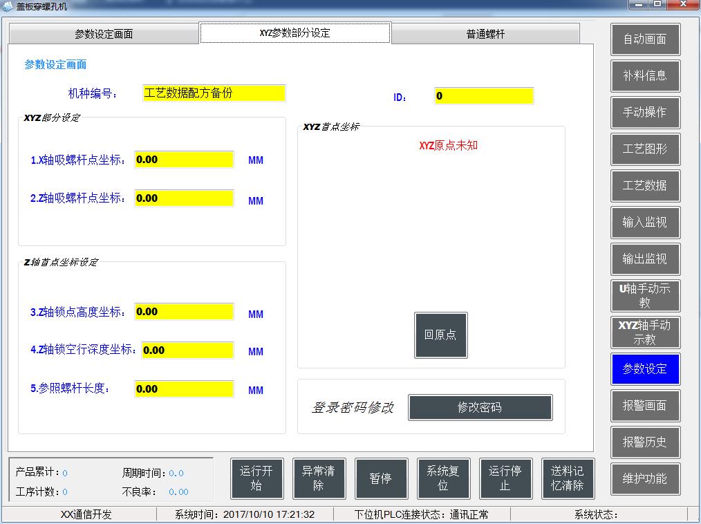Open the XYZ轴手动示教 teaching screen
The width and height of the screenshot is (701, 524).
(x=644, y=333)
